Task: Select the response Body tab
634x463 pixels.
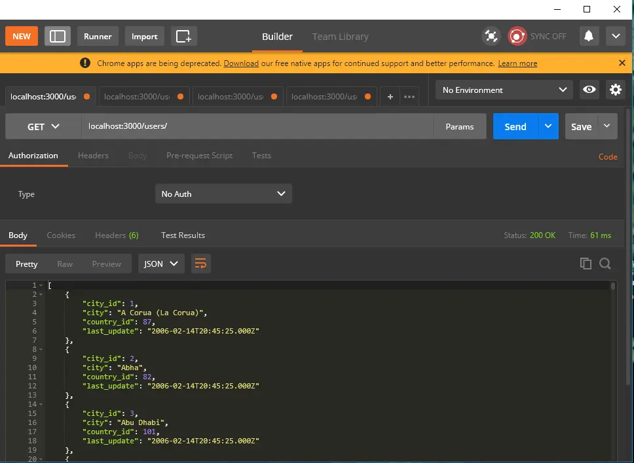Action: click(18, 235)
